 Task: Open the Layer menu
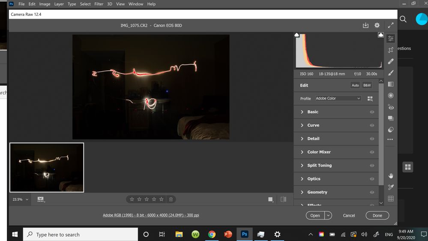[59, 4]
